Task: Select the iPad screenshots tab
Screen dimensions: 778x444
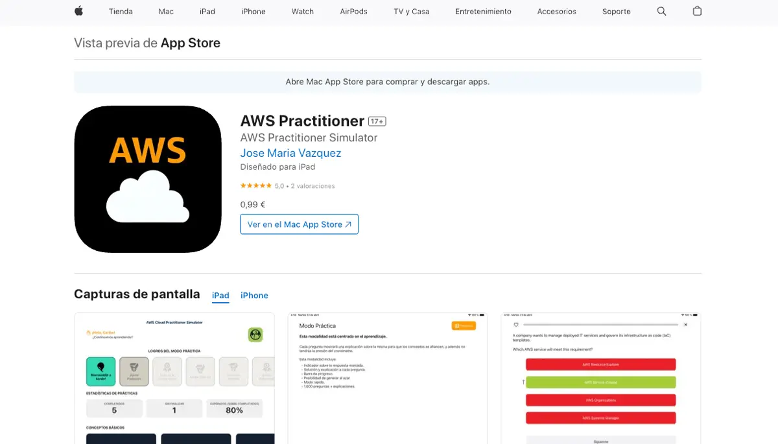Action: pos(220,296)
